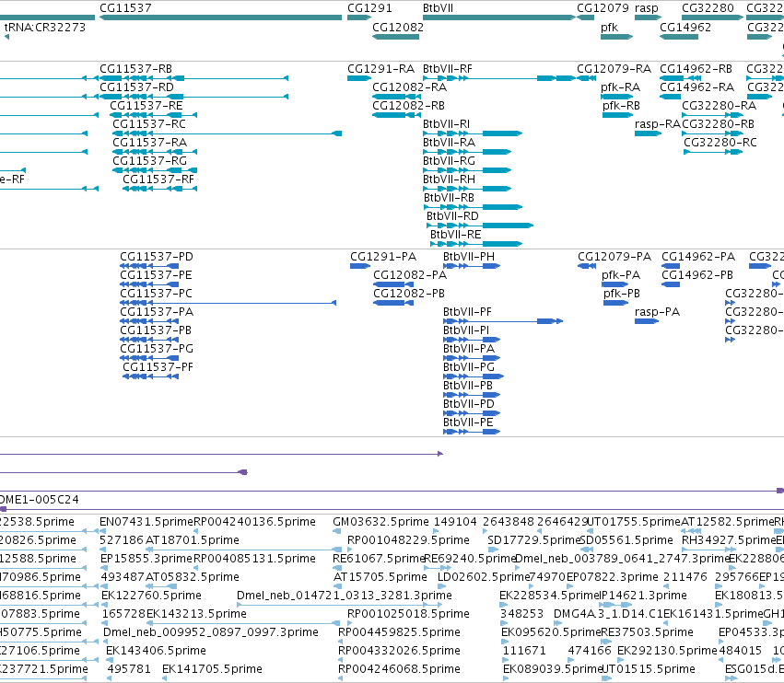The image size is (784, 683).
Task: Click the CG12079 gene label
Action: point(603,8)
